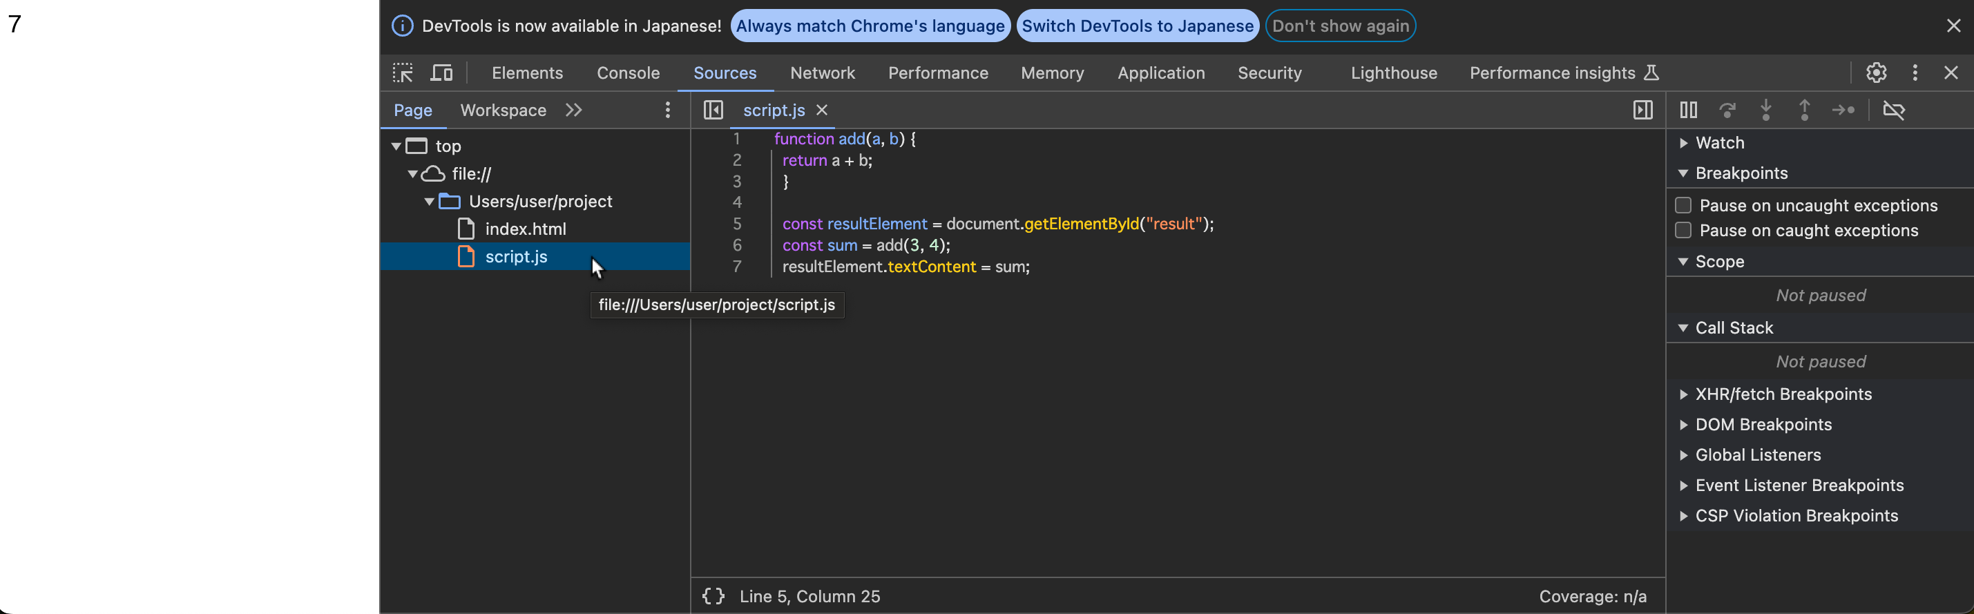Enable Pause on caught exceptions
The height and width of the screenshot is (614, 1974).
click(x=1683, y=231)
